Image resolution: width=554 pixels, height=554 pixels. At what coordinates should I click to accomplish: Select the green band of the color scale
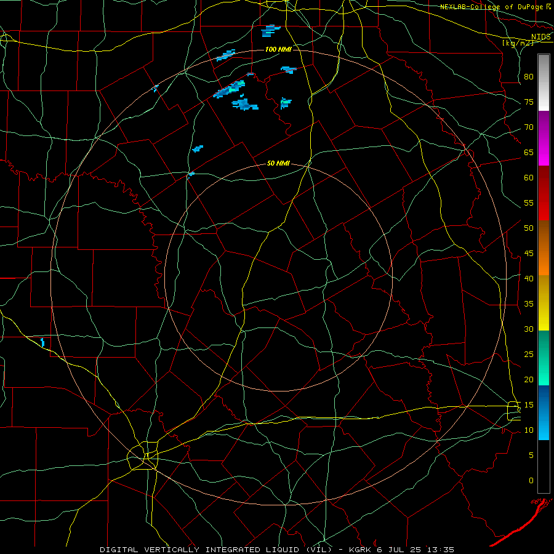click(x=544, y=358)
